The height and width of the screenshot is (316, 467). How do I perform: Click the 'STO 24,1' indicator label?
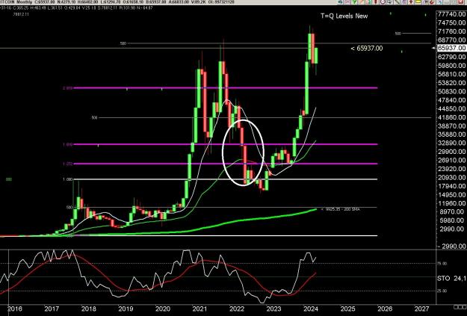pyautogui.click(x=451, y=279)
